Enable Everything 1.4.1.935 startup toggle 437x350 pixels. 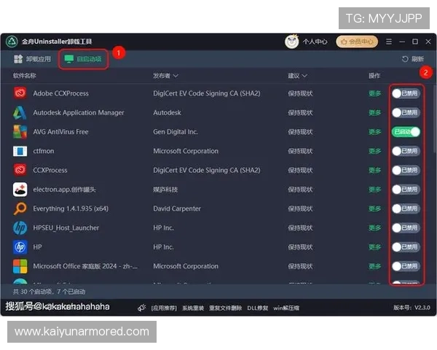coord(406,209)
